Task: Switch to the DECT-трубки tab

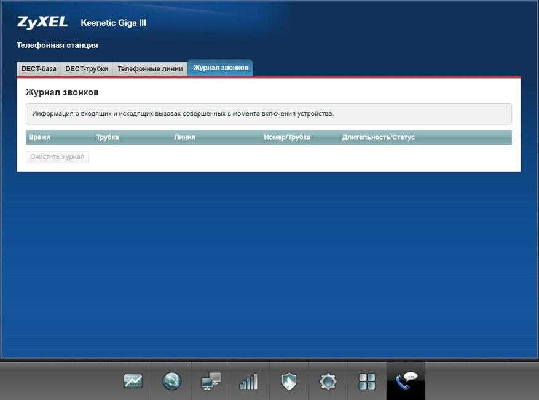Action: 87,69
